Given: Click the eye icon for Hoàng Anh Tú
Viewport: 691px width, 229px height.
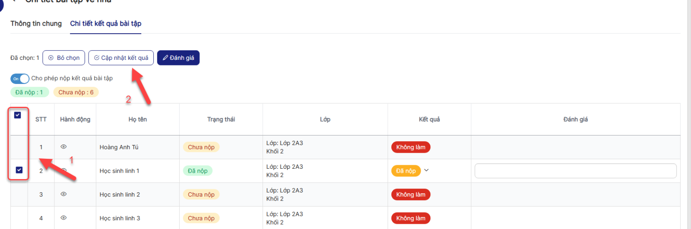Looking at the screenshot, I should coord(63,147).
